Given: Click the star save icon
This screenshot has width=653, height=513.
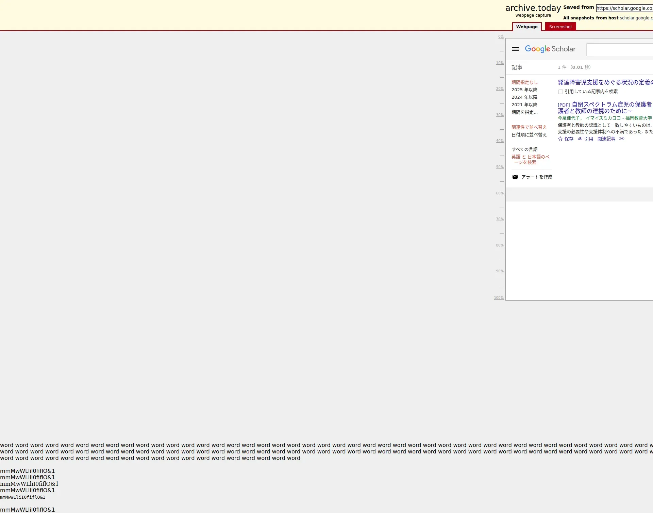Looking at the screenshot, I should pyautogui.click(x=560, y=139).
